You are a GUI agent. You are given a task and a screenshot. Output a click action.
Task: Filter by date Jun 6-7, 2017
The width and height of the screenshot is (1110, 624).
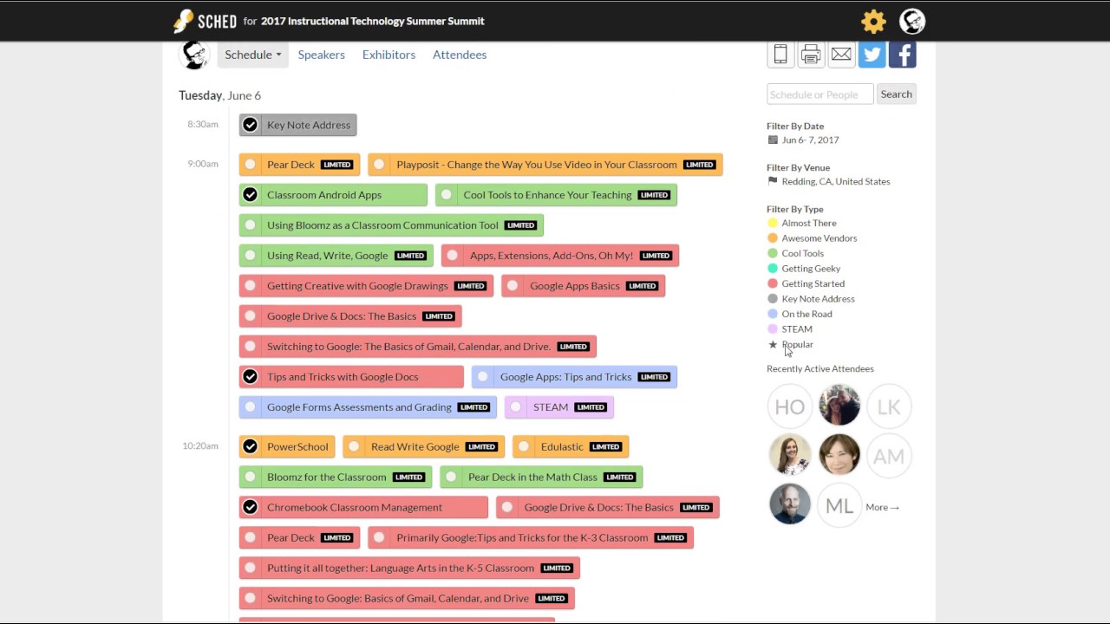point(810,140)
